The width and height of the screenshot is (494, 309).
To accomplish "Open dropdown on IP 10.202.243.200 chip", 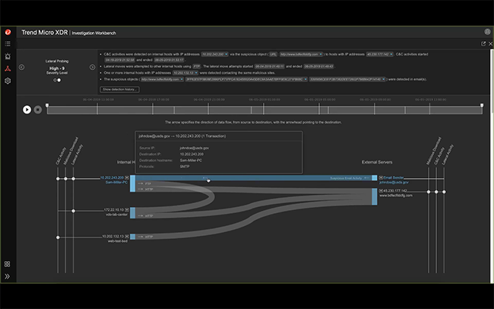I will (226, 54).
